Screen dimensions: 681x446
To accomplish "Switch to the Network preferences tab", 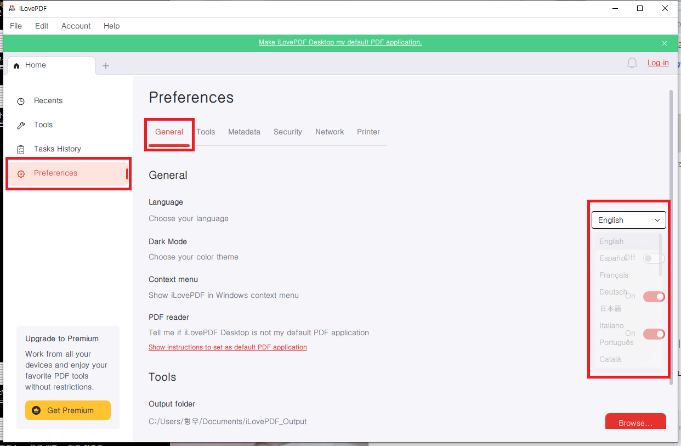I will tap(330, 132).
